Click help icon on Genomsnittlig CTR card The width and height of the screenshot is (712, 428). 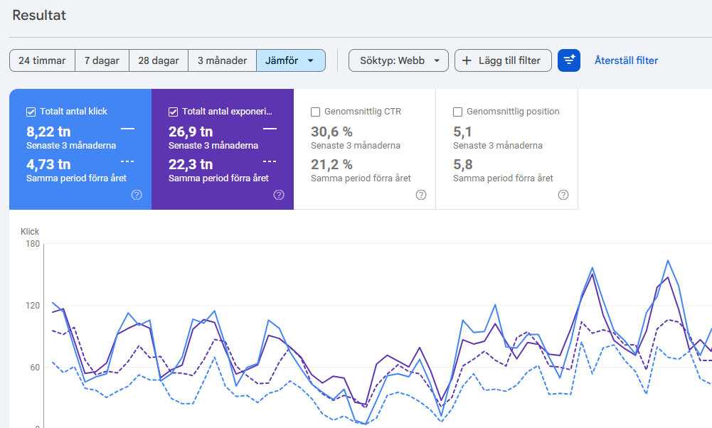(421, 195)
